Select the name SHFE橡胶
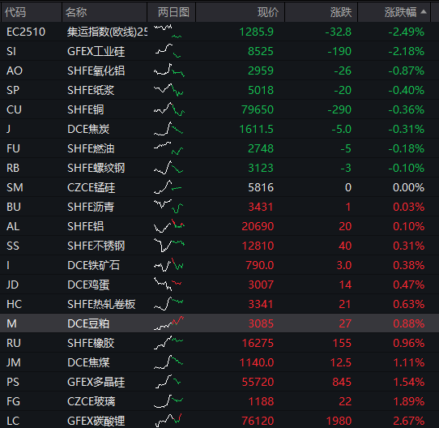This screenshot has width=439, height=428. point(91,343)
